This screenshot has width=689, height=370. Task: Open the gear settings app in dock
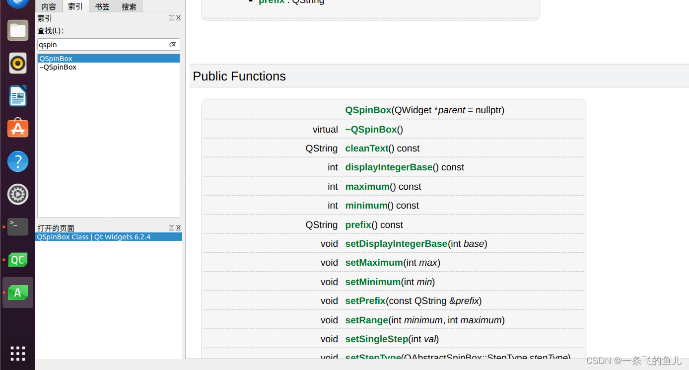point(18,194)
